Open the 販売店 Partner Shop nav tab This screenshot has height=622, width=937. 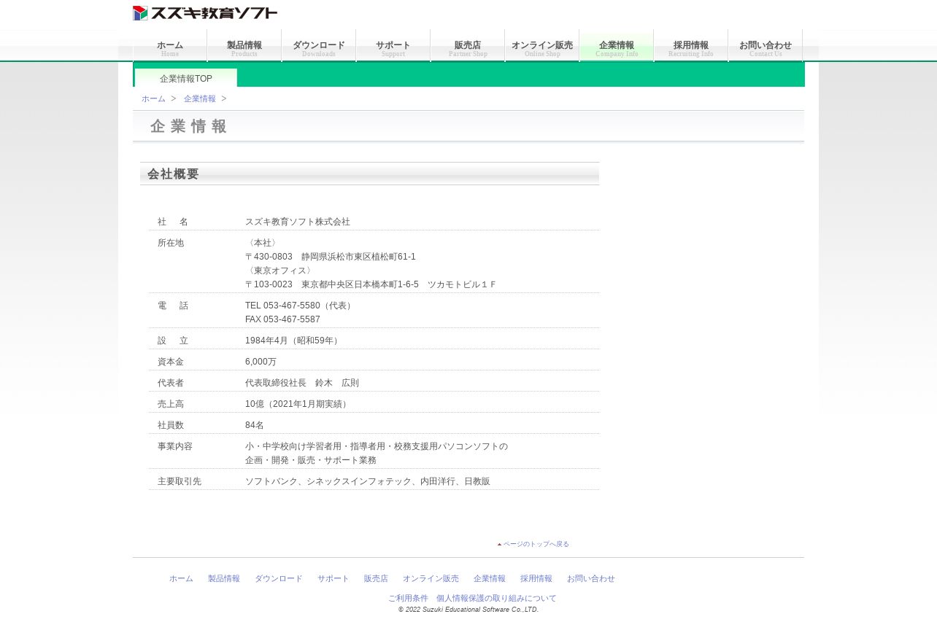click(468, 46)
